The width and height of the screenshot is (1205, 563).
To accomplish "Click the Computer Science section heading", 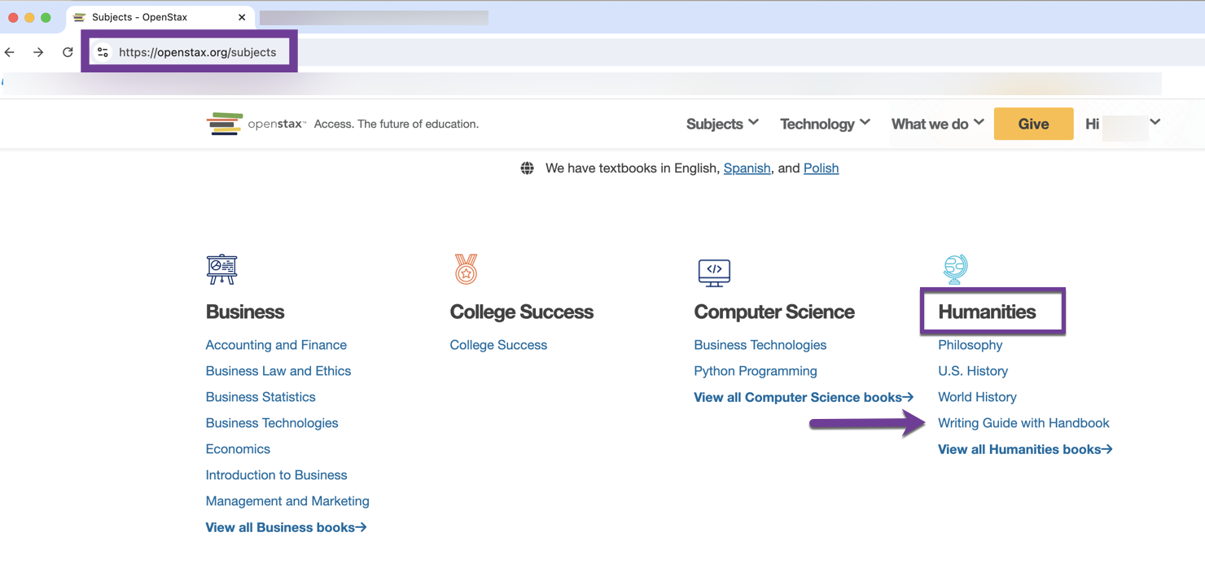I will click(774, 312).
